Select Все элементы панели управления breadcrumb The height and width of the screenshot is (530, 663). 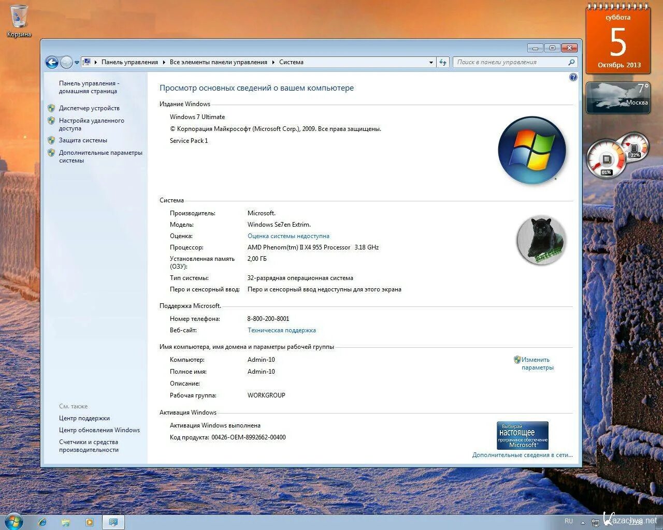click(219, 62)
